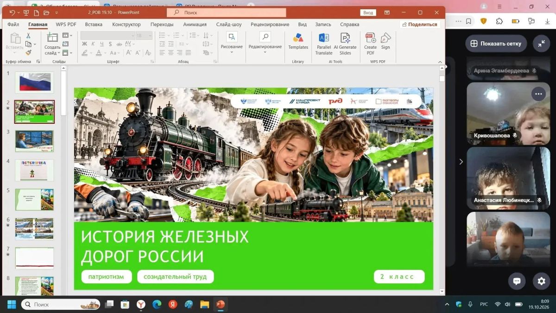Image resolution: width=556 pixels, height=313 pixels.
Task: Toggle Italic К formatting
Action: 93,44
